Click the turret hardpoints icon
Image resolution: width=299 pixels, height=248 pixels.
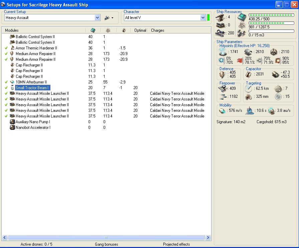click(x=220, y=18)
